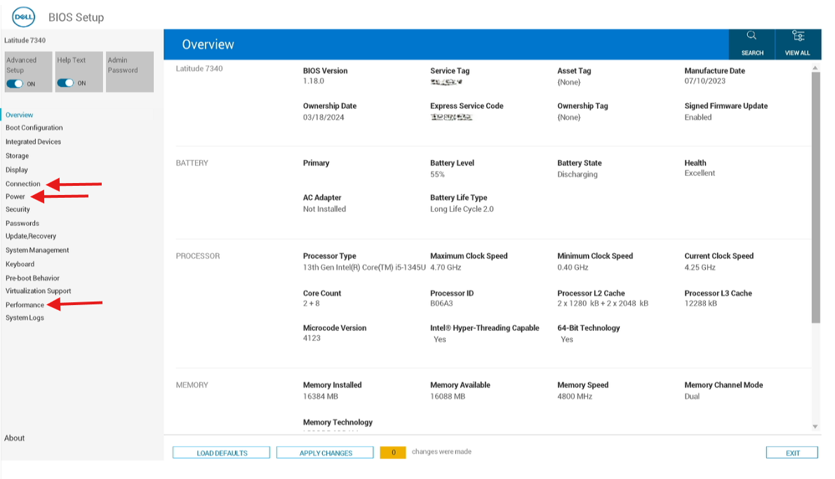The height and width of the screenshot is (479, 835).
Task: Open Integrated Devices section
Action: tap(33, 142)
